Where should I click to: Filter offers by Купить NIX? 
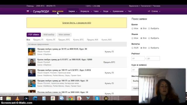106,40
